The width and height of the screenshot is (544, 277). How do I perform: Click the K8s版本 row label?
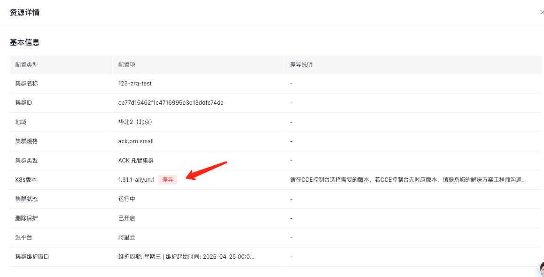[25, 180]
